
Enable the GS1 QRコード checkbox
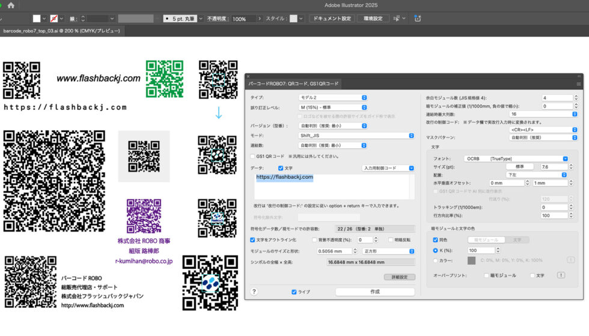tap(252, 157)
